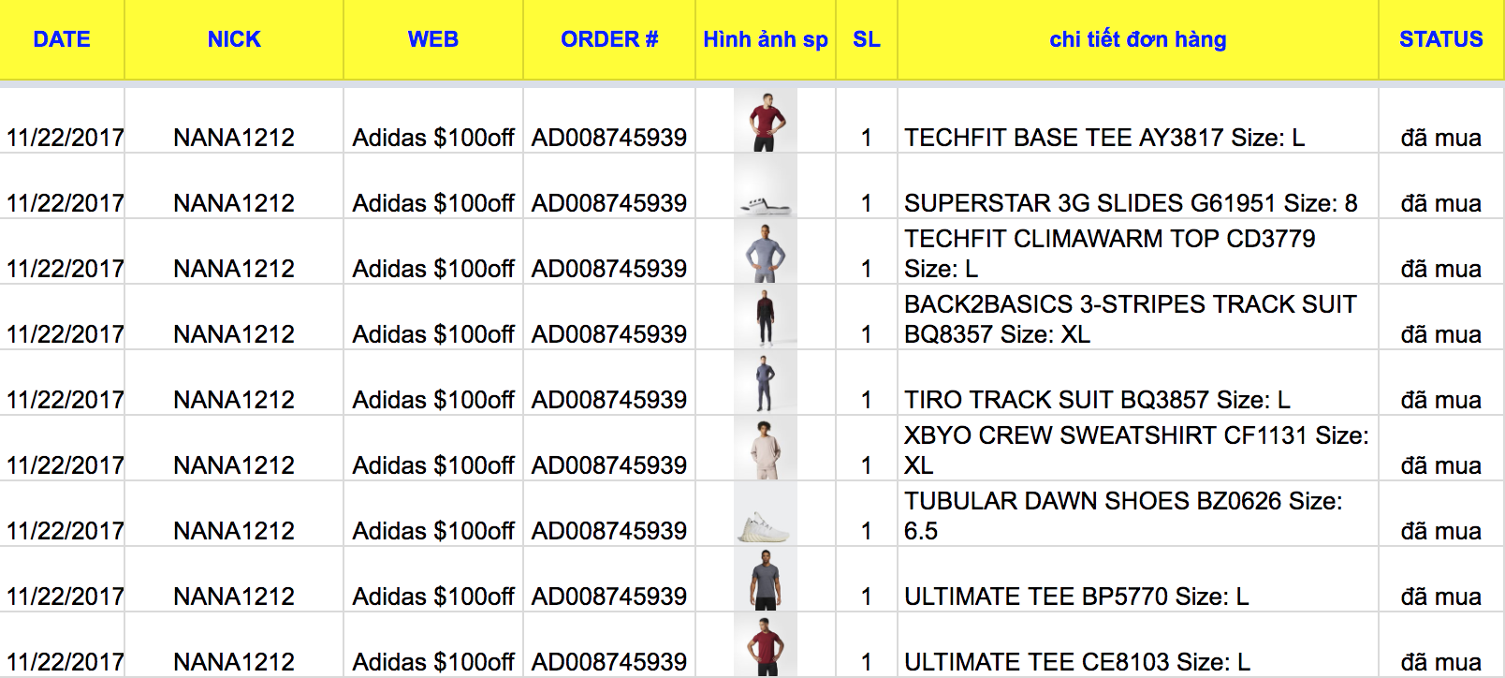Select the red Ultimate Tee CE8103 image
Screen dimensions: 1505x678
click(x=766, y=646)
